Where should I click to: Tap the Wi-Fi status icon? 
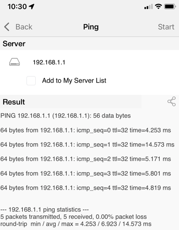(158, 6)
